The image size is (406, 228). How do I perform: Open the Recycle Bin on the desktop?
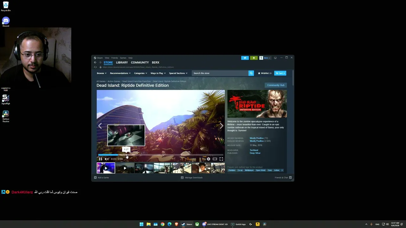[x=6, y=6]
